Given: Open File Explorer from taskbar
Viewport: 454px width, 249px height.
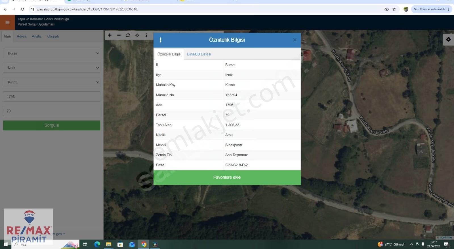Looking at the screenshot, I should point(109,244).
